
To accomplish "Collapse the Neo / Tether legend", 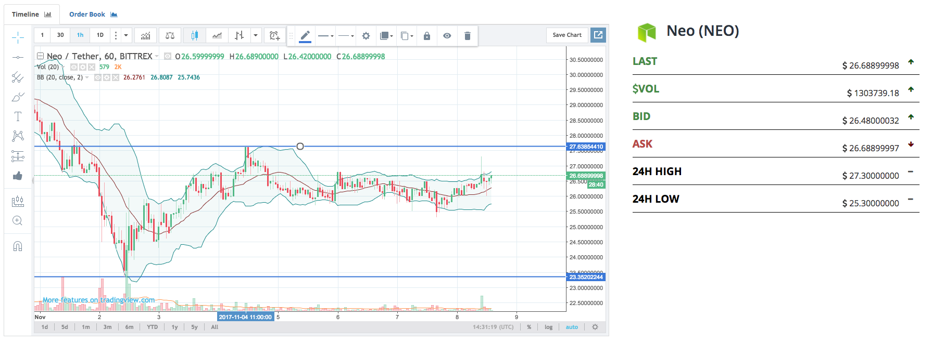I will coord(40,56).
